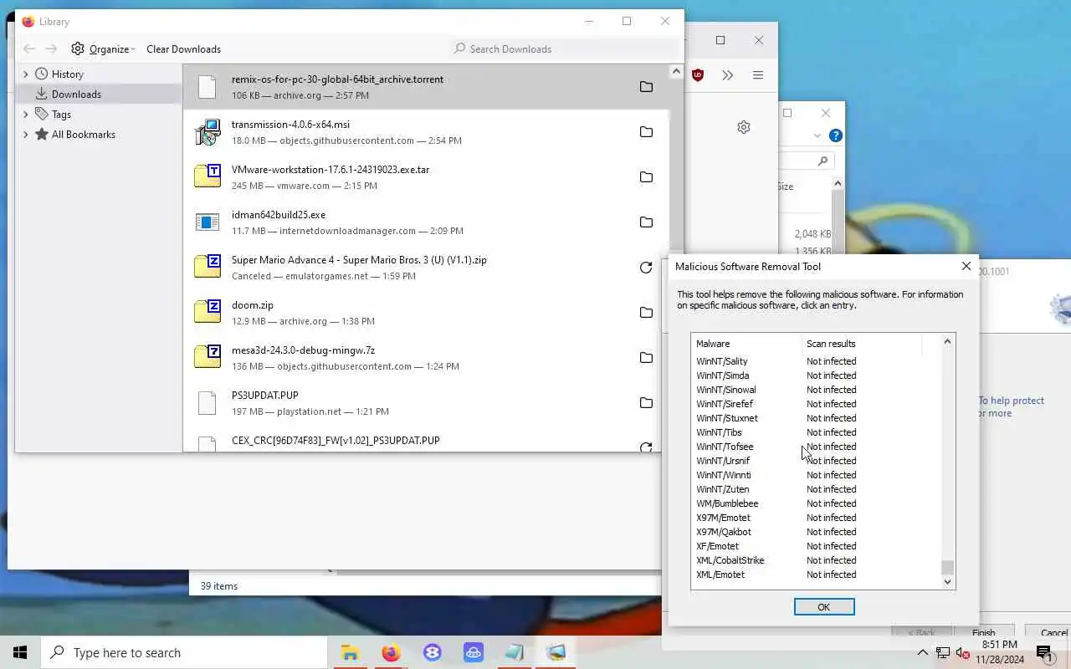Expand Tags in Library sidebar
Screen dimensions: 1071x669
pos(25,115)
